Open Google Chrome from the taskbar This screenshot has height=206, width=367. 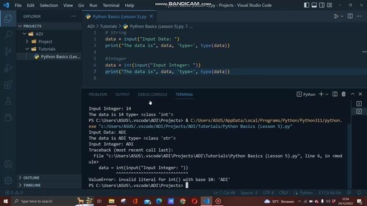pyautogui.click(x=182, y=201)
